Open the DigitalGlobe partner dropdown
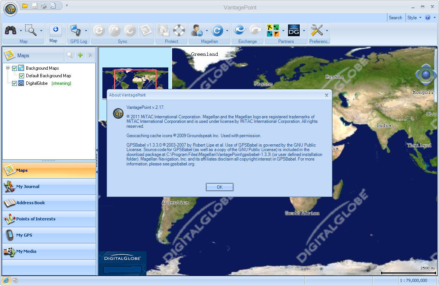The height and width of the screenshot is (286, 439). (x=304, y=31)
